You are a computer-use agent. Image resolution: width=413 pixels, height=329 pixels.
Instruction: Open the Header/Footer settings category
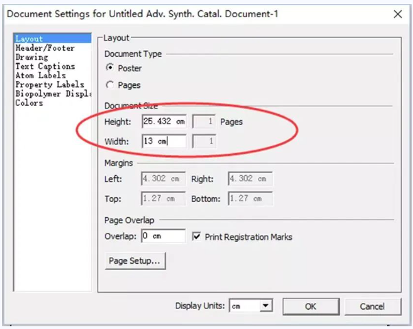pos(45,48)
